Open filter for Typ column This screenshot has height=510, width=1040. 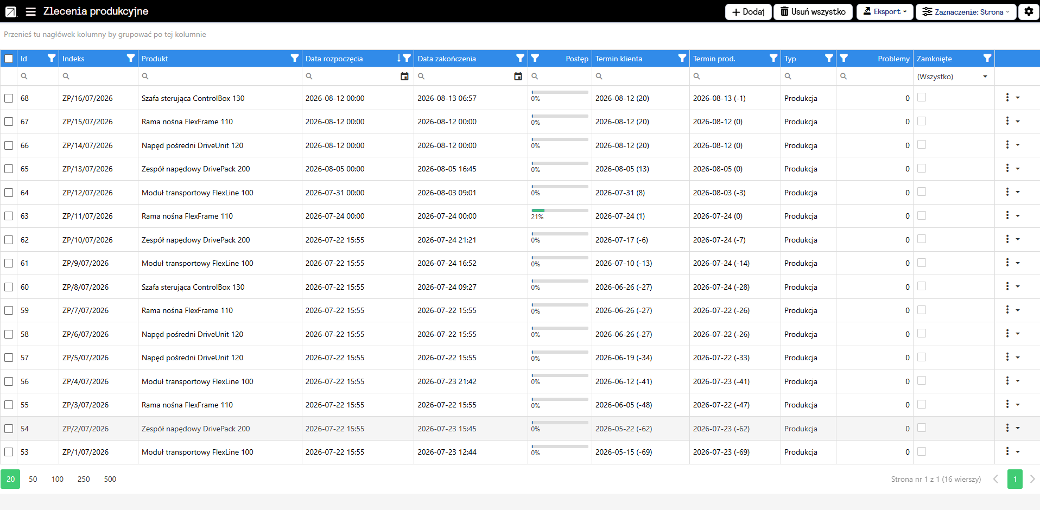click(829, 58)
